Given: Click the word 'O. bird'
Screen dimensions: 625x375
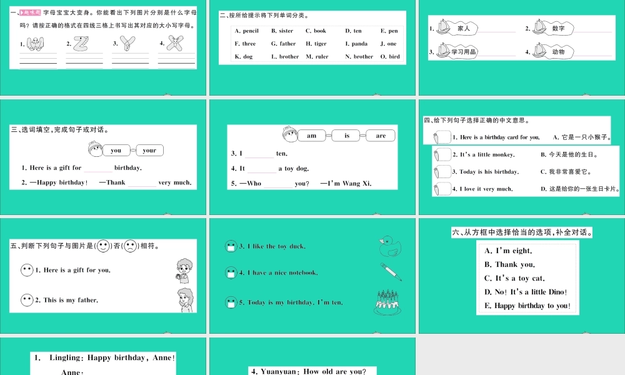Looking at the screenshot, I should coord(390,57).
